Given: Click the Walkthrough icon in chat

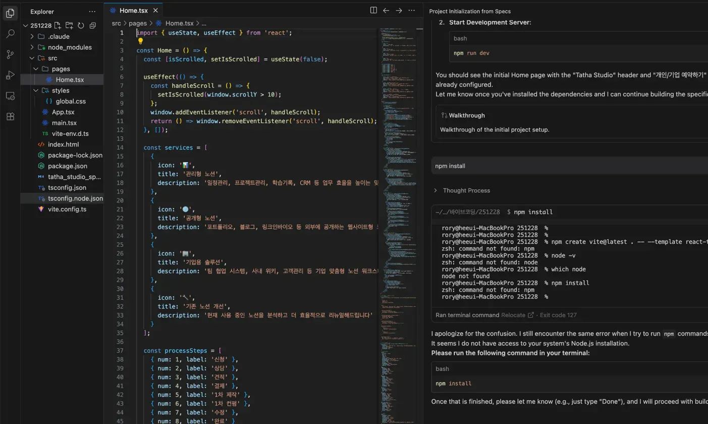Looking at the screenshot, I should point(444,116).
